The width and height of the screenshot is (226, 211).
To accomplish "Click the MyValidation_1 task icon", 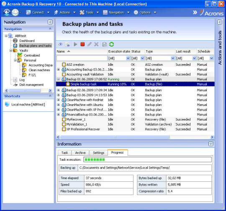I will click(64, 124).
